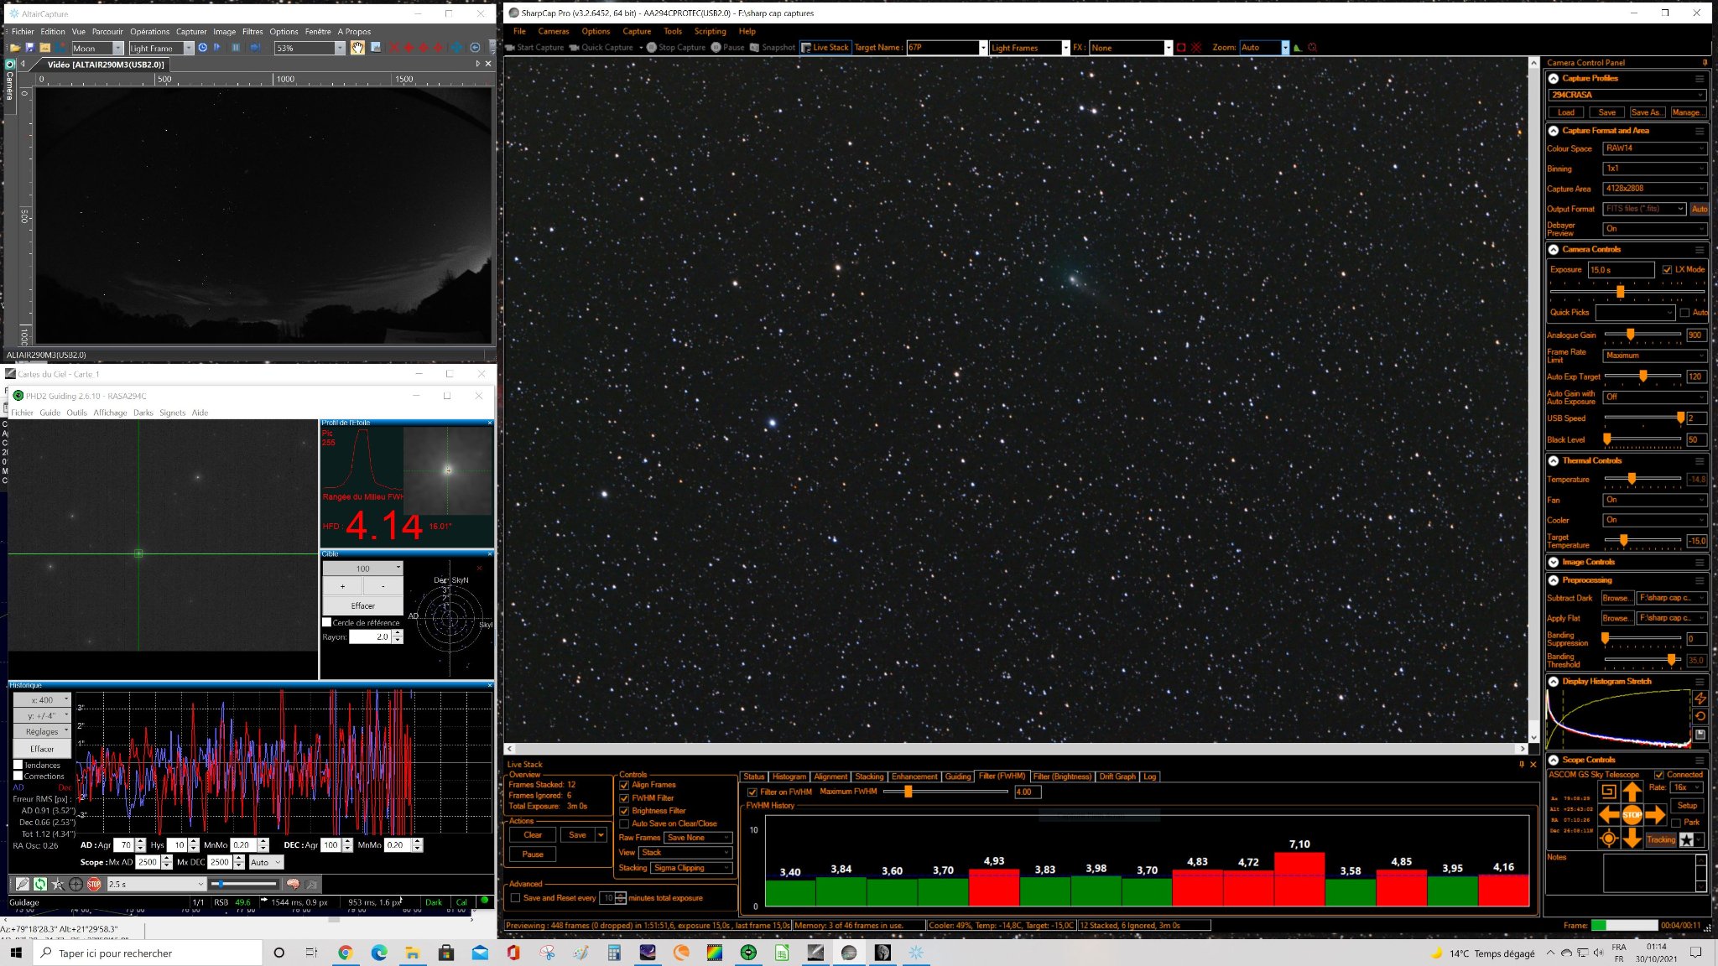Viewport: 1718px width, 966px height.
Task: Toggle LX Mode checkbox in SharpCap
Action: [1667, 270]
